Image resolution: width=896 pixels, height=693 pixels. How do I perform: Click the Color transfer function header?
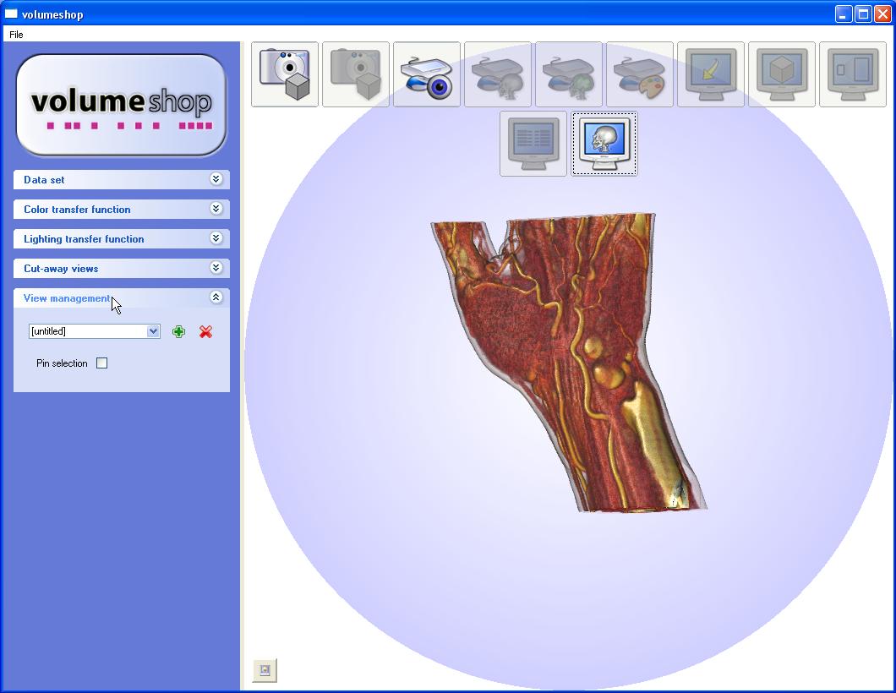[122, 209]
